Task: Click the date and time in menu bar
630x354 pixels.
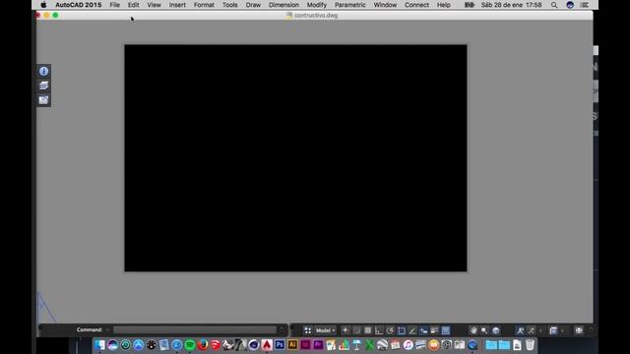Action: click(512, 5)
